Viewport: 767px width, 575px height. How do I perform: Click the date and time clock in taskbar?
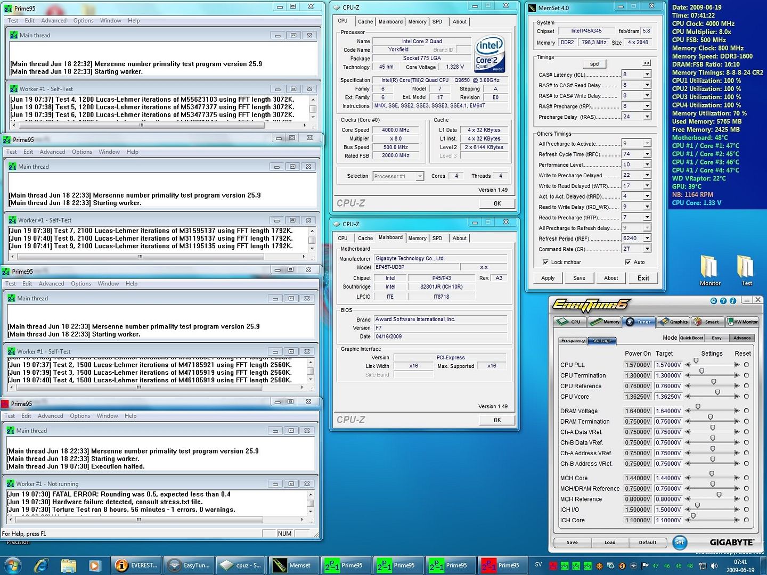click(740, 566)
